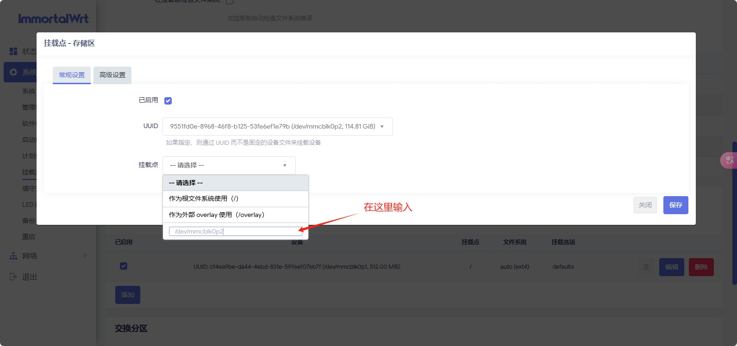Select 作为根文件系统使用 (/) option

click(x=236, y=198)
